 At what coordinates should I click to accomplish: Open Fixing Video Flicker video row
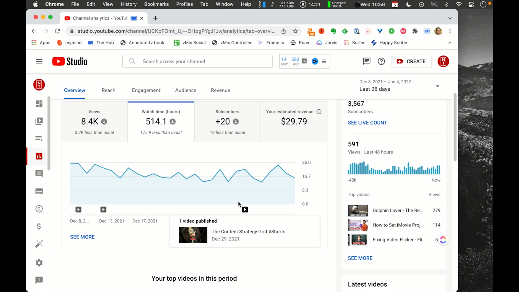[x=394, y=239]
